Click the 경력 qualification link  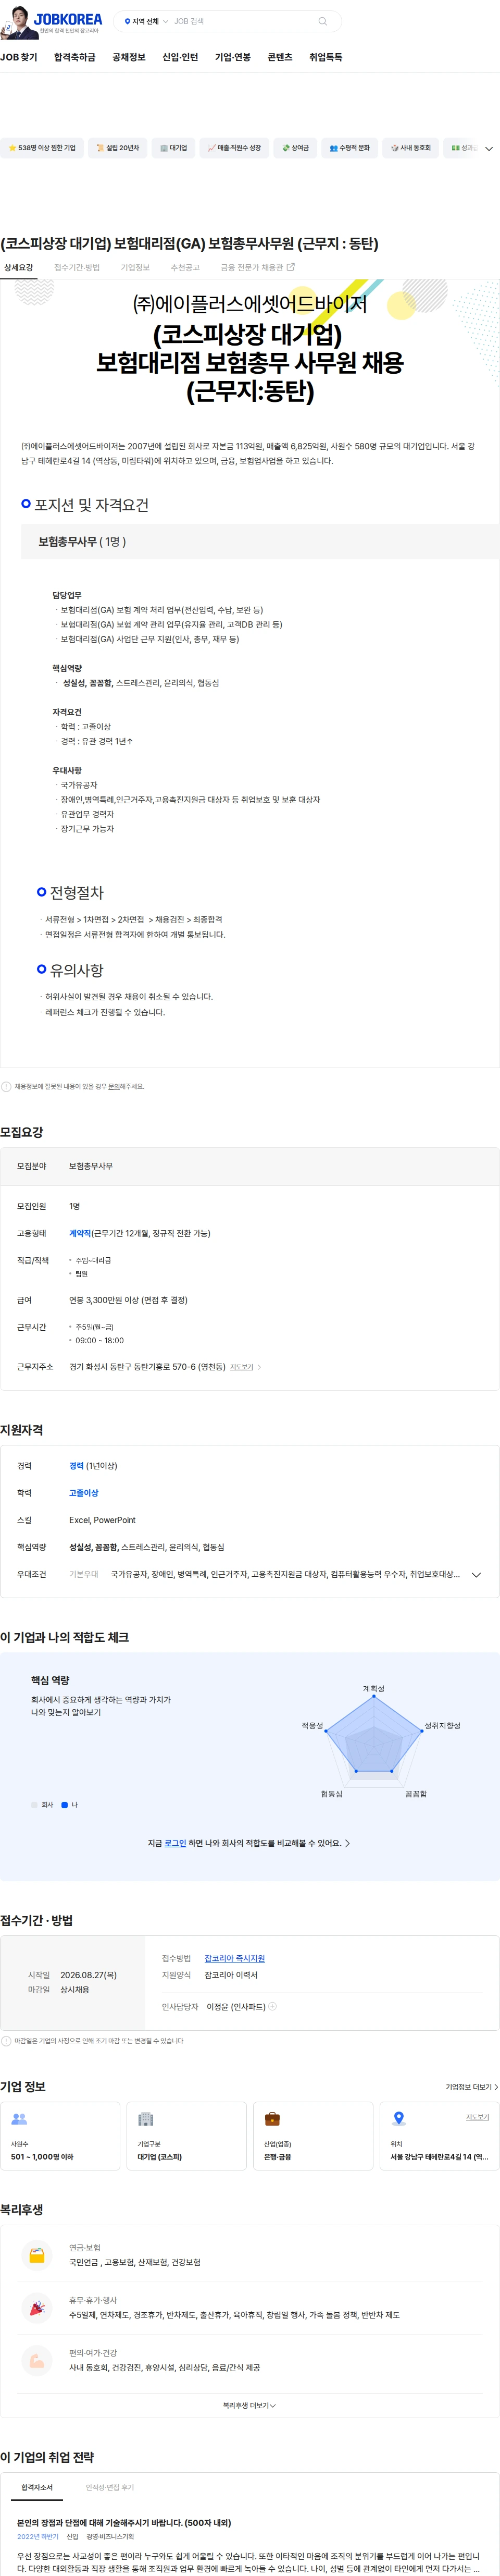pos(76,1466)
